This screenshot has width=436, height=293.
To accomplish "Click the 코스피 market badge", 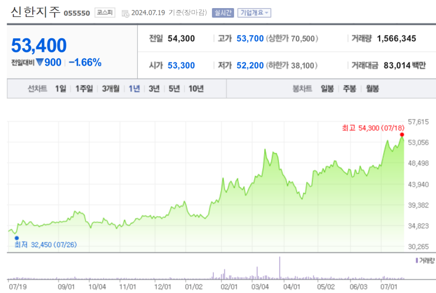I will (105, 12).
